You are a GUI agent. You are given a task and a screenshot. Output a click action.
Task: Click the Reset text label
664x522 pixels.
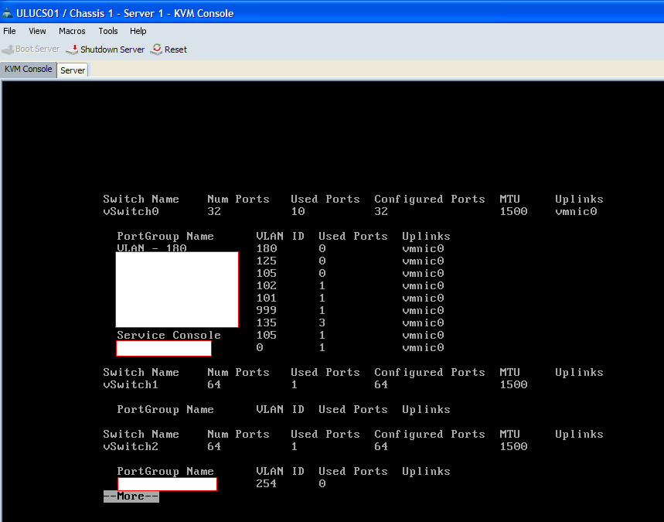[x=175, y=49]
